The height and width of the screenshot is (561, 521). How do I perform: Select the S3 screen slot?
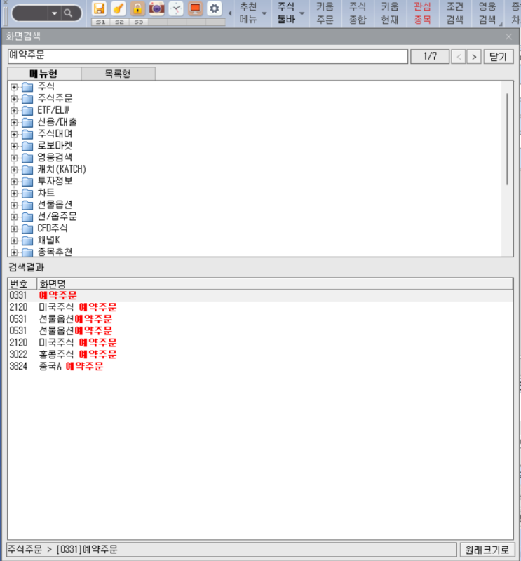point(138,22)
